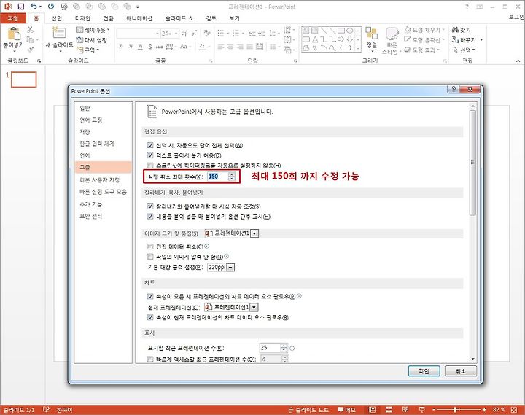This screenshot has height=415, width=525.
Task: Click the zoom slider handle
Action: (x=455, y=410)
